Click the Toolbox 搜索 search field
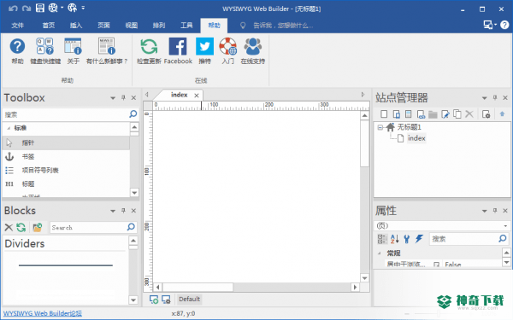 point(66,114)
